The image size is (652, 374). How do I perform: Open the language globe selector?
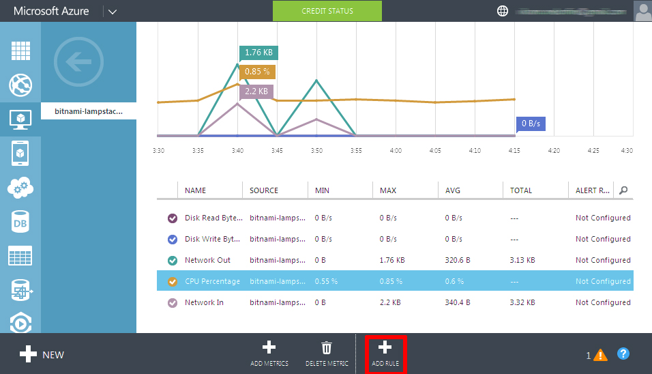click(x=503, y=11)
